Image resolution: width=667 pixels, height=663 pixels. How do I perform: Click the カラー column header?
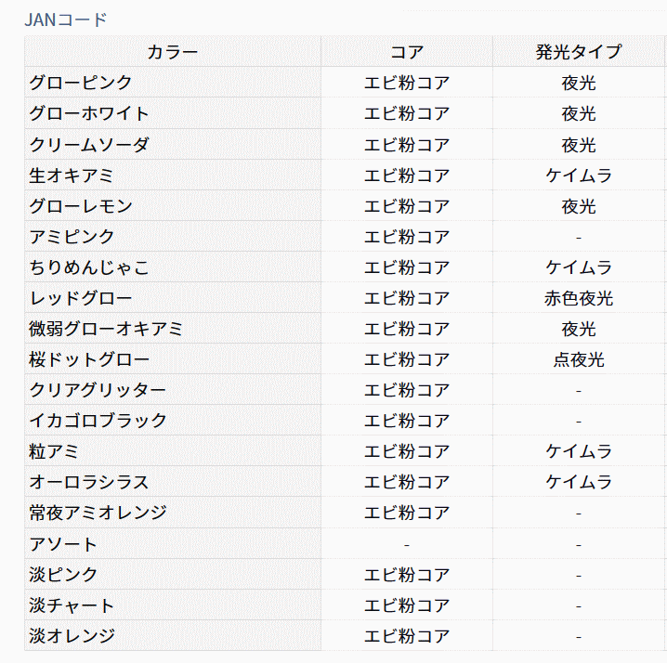pyautogui.click(x=172, y=52)
